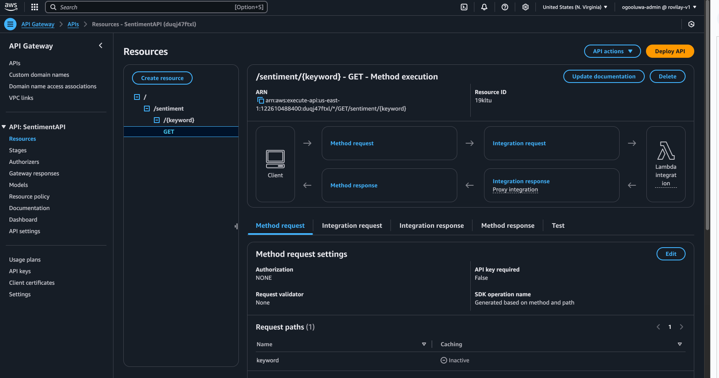Click the keyword request path row

(471, 360)
